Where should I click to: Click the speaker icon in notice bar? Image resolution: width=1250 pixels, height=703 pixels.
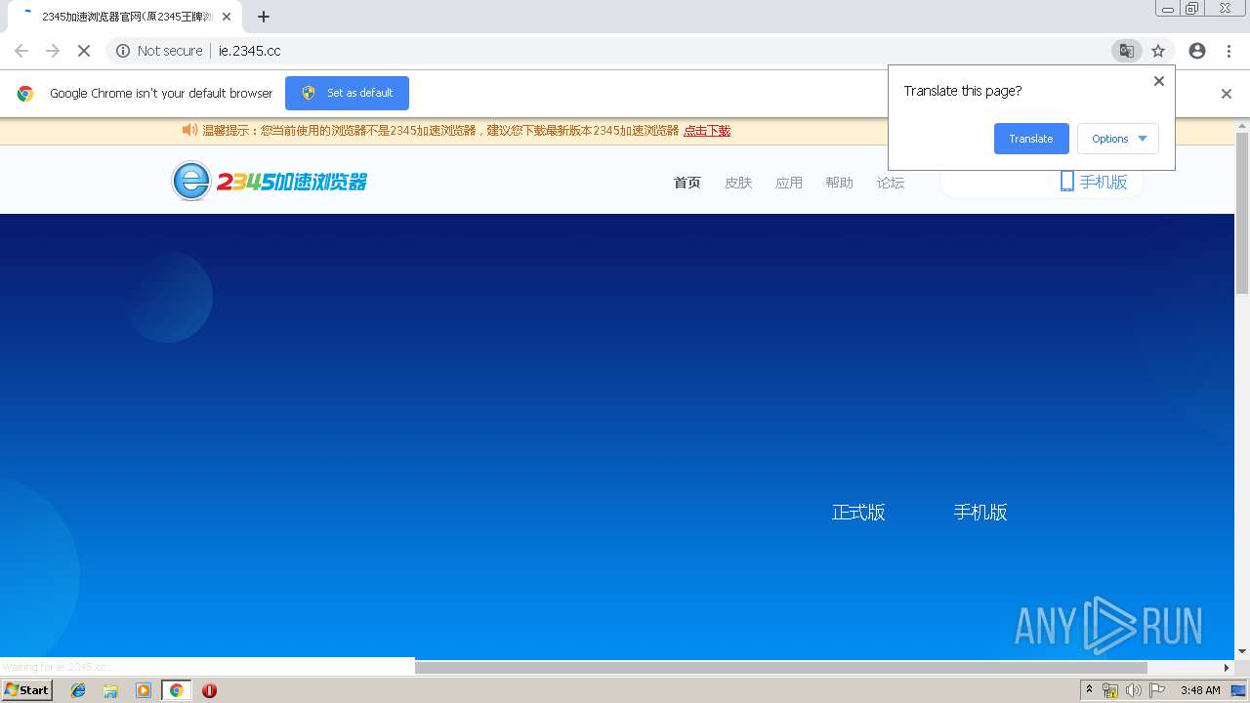[x=189, y=130]
